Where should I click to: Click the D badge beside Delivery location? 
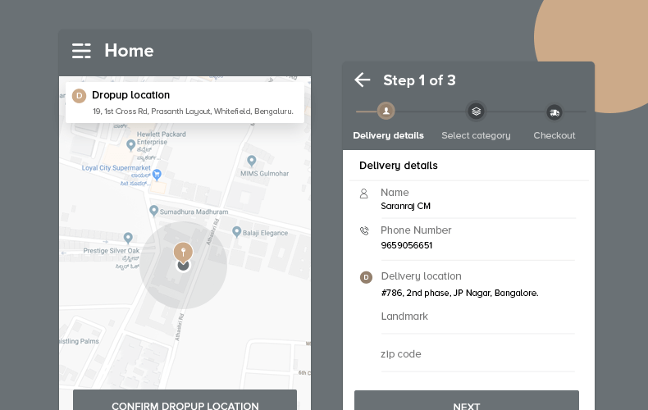coord(366,277)
